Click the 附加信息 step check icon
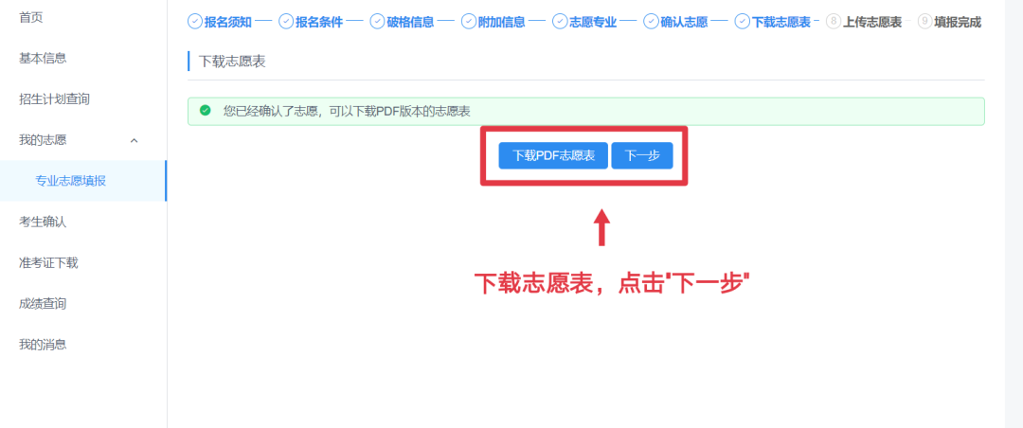This screenshot has height=428, width=1023. coord(469,22)
